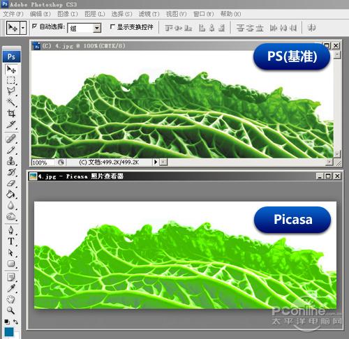Click Distribute Top Edges icon
Viewport: 349px width, 339px height.
[x=240, y=28]
